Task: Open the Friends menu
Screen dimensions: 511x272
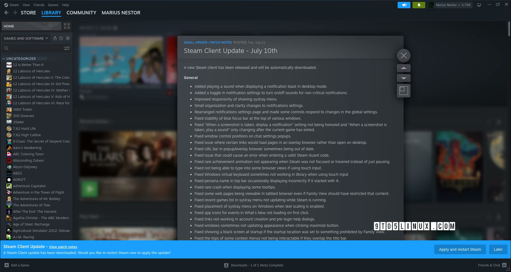Action: (39, 5)
